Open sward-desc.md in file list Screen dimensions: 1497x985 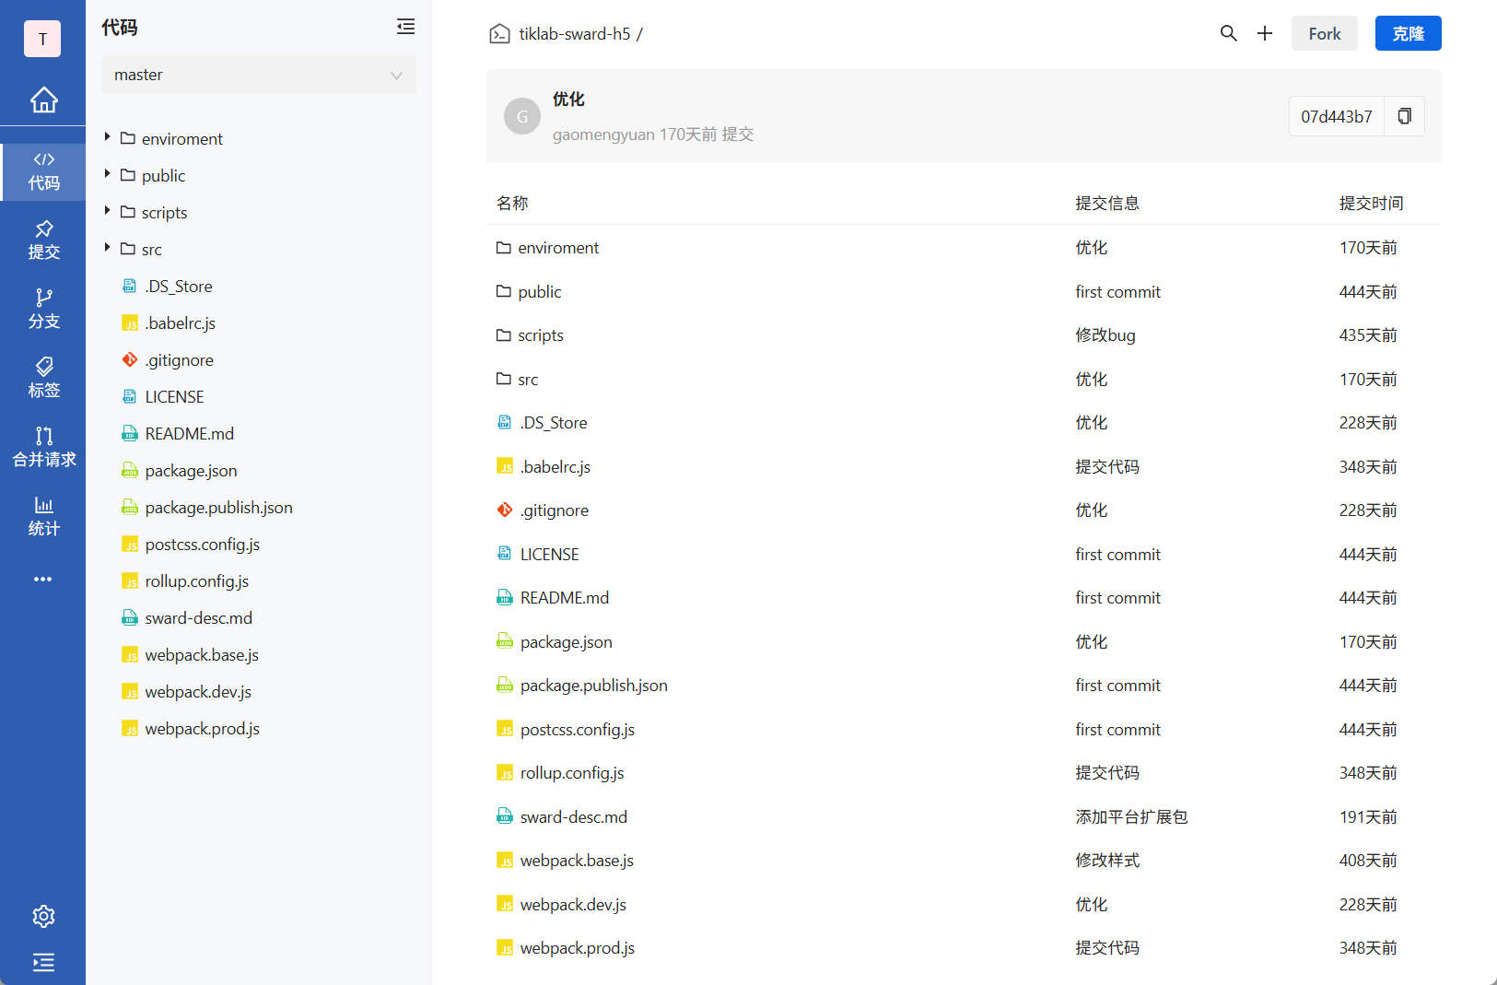574,817
